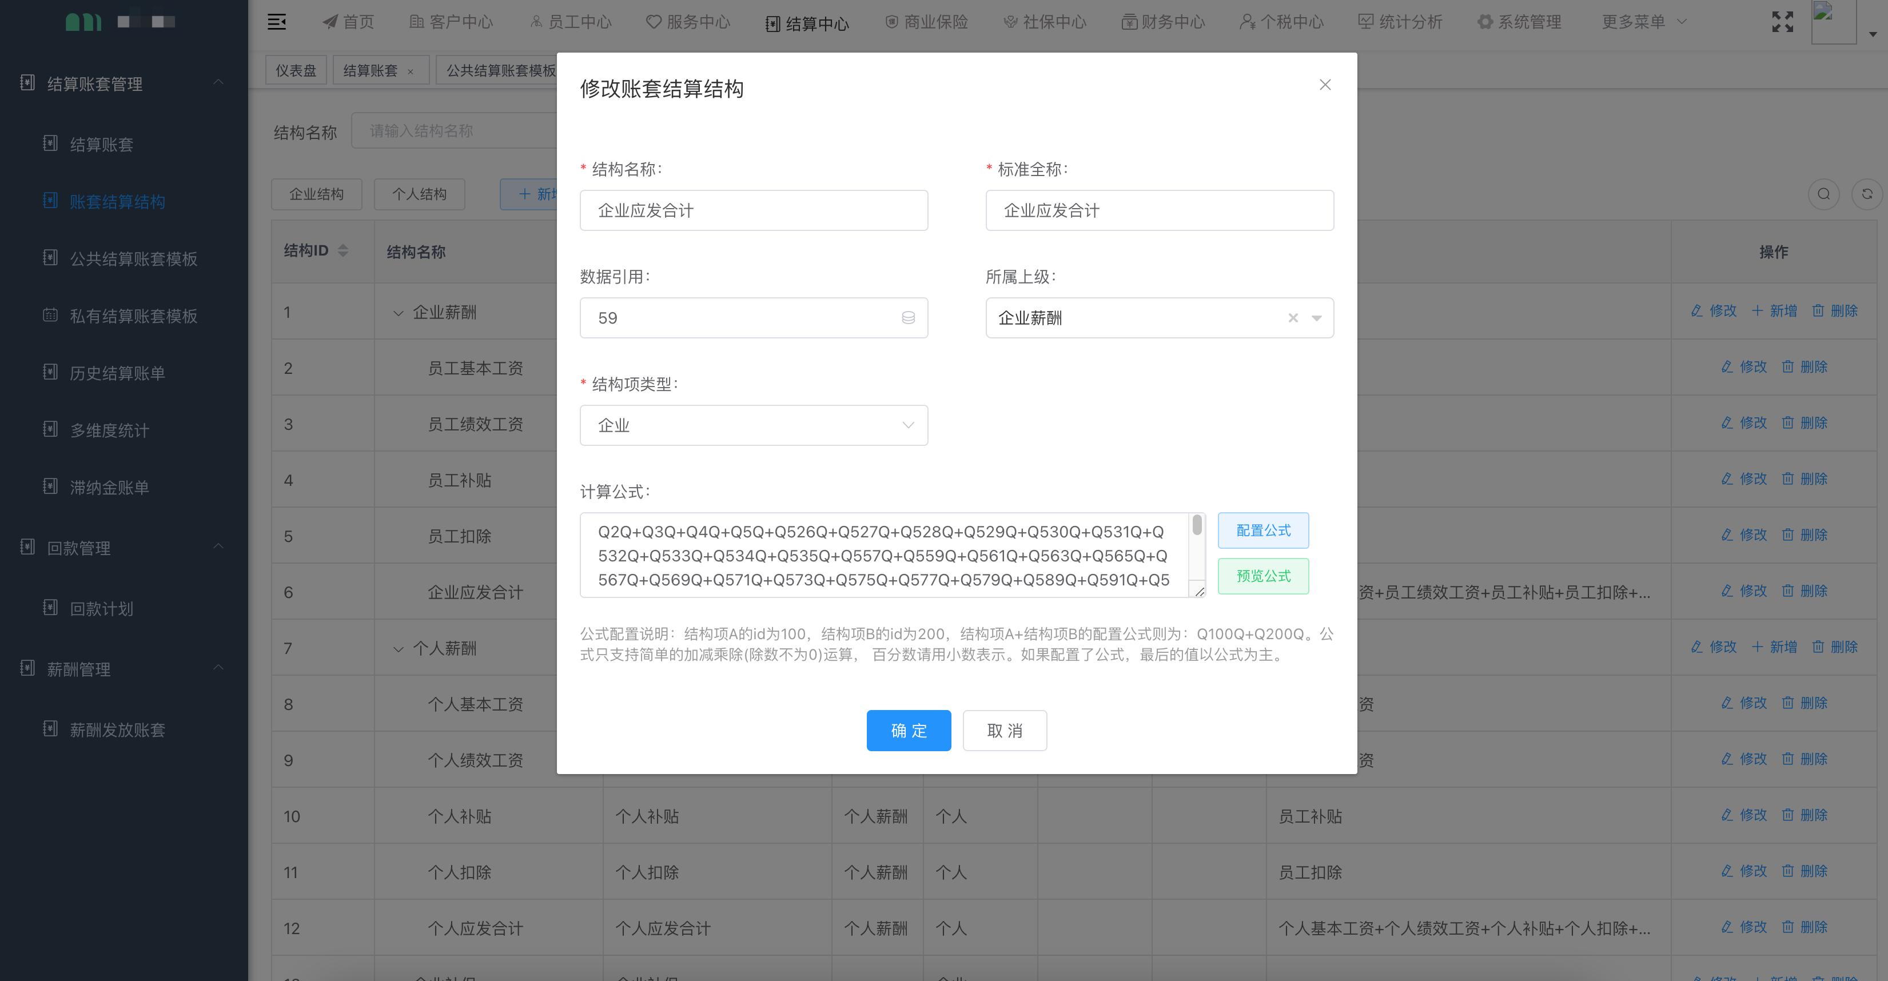This screenshot has width=1888, height=981.
Task: Click the fullscreen icon in the top-right corner
Action: pos(1782,21)
